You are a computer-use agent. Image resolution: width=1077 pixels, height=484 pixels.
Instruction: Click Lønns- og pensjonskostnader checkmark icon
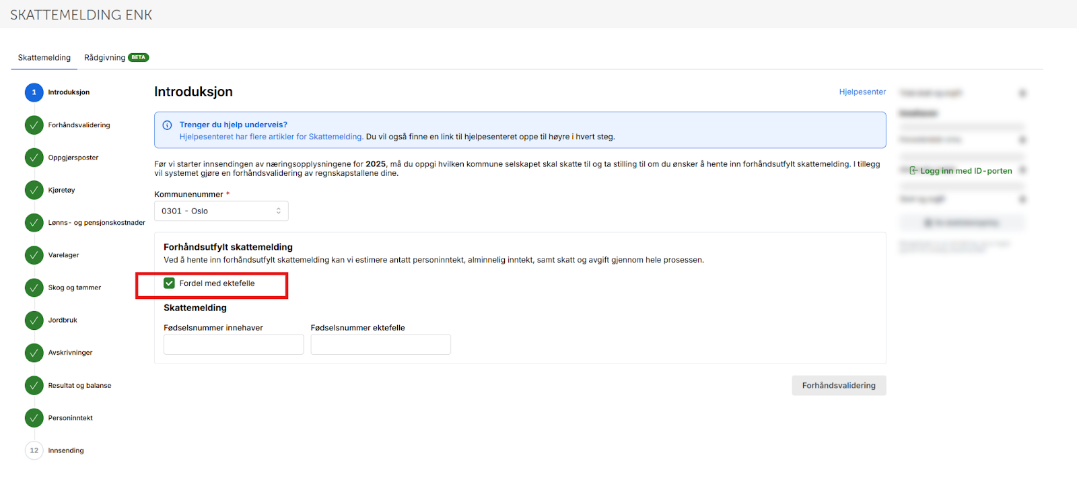pyautogui.click(x=34, y=223)
